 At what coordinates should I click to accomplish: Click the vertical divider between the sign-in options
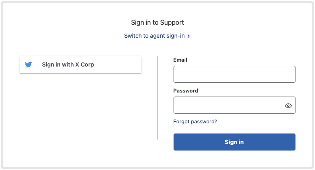click(x=158, y=98)
